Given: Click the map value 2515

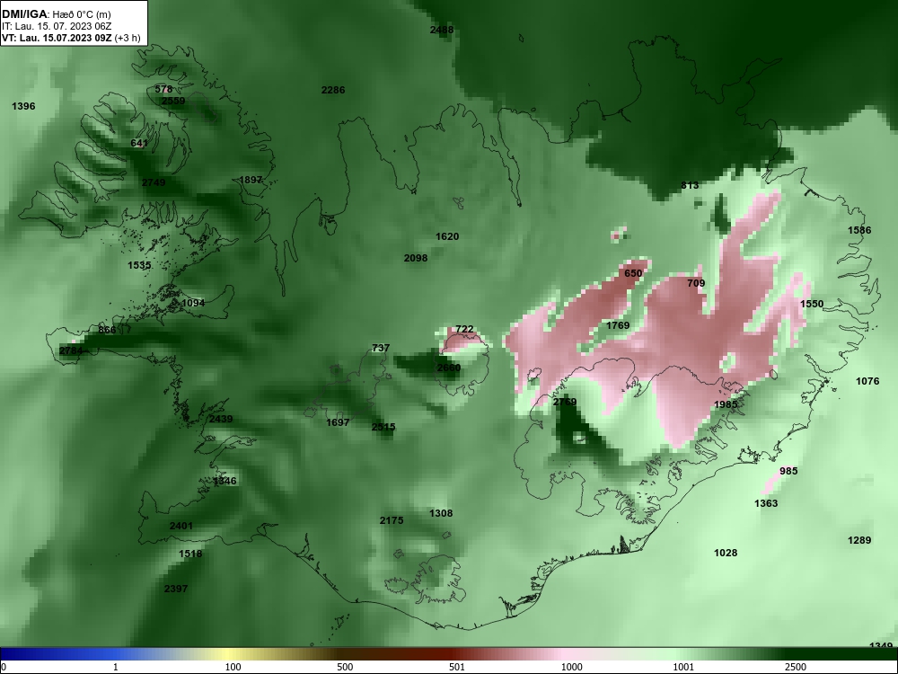Looking at the screenshot, I should click(x=383, y=426).
